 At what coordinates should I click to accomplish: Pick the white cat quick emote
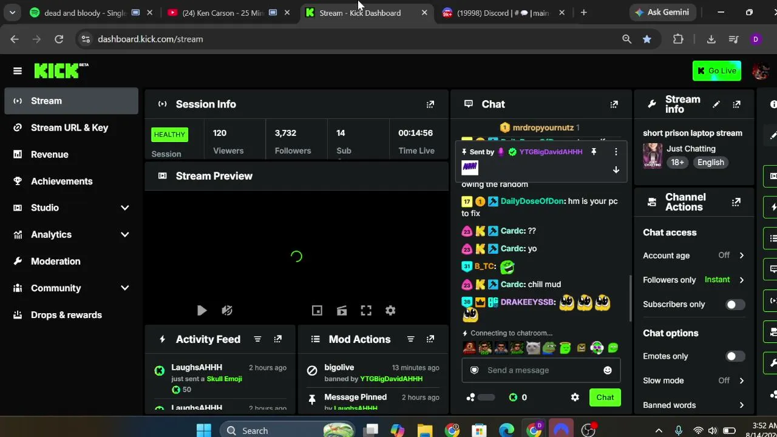click(533, 348)
